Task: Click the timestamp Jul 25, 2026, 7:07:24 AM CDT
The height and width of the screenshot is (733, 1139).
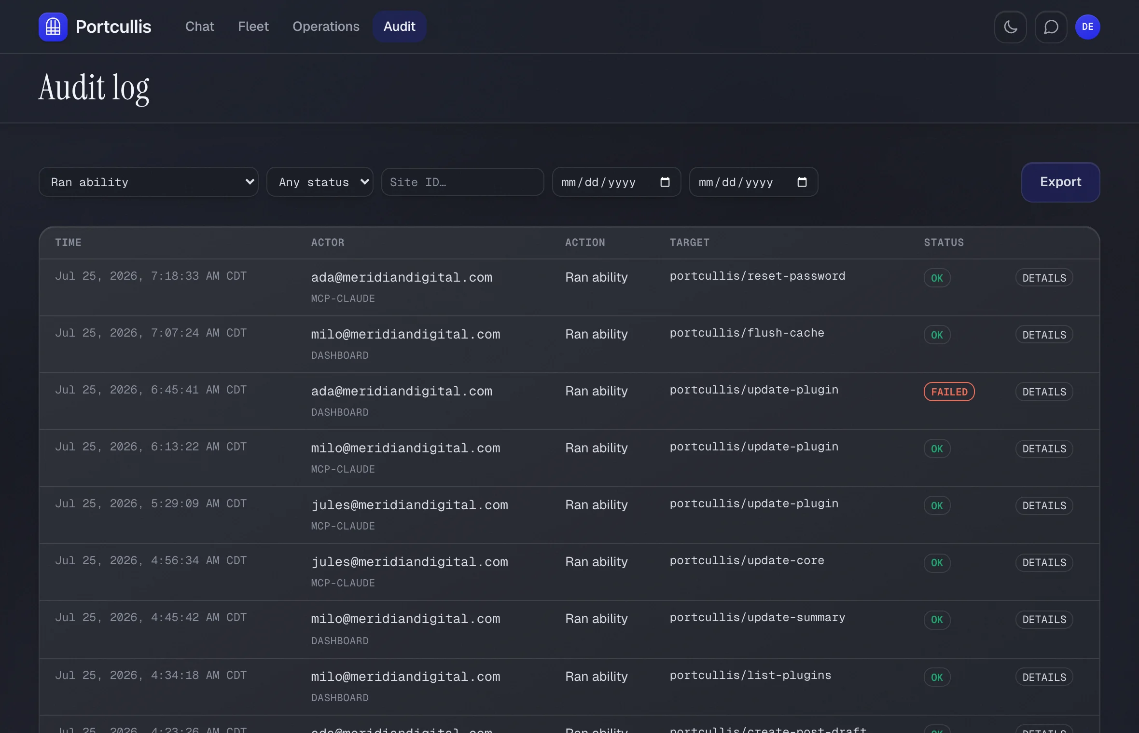Action: 151,333
